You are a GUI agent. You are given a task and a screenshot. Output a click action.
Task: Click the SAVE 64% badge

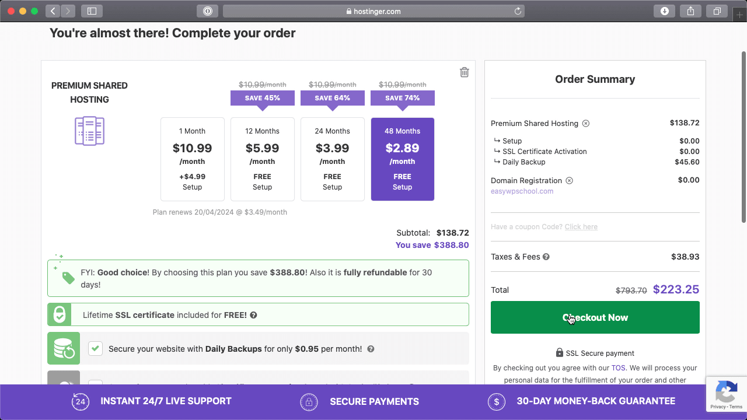point(333,98)
